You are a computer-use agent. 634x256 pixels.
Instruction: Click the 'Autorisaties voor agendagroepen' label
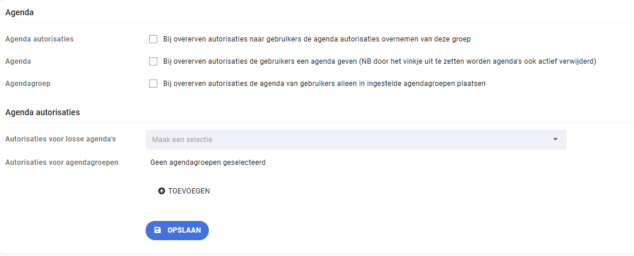pyautogui.click(x=62, y=162)
